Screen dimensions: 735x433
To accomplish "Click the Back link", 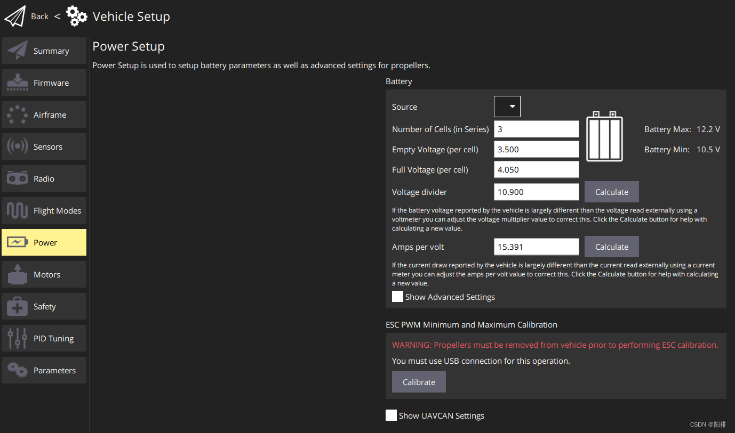I will point(39,17).
